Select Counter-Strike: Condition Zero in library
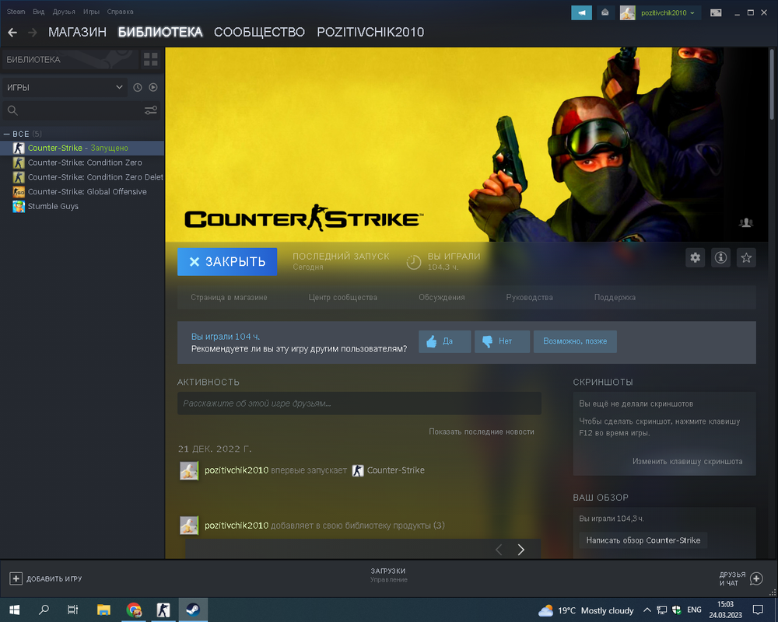 pos(82,162)
